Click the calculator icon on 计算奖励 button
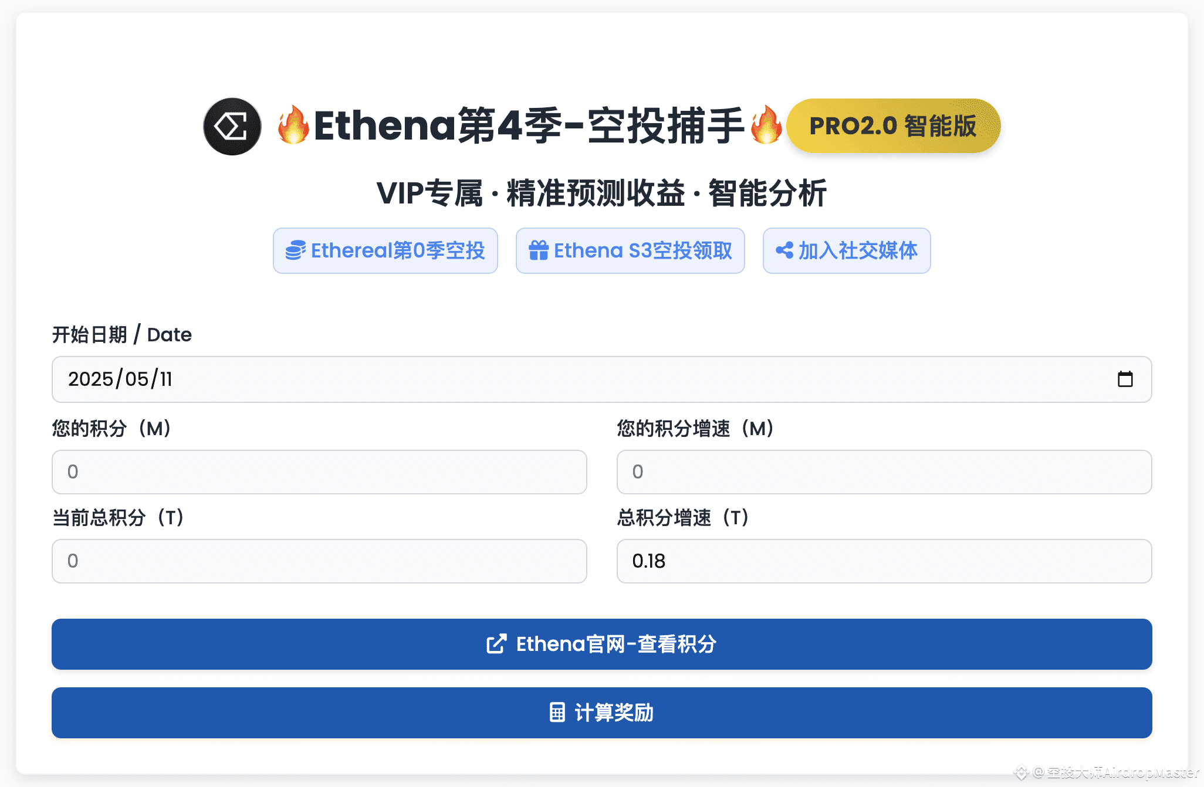Image resolution: width=1204 pixels, height=787 pixels. click(557, 713)
